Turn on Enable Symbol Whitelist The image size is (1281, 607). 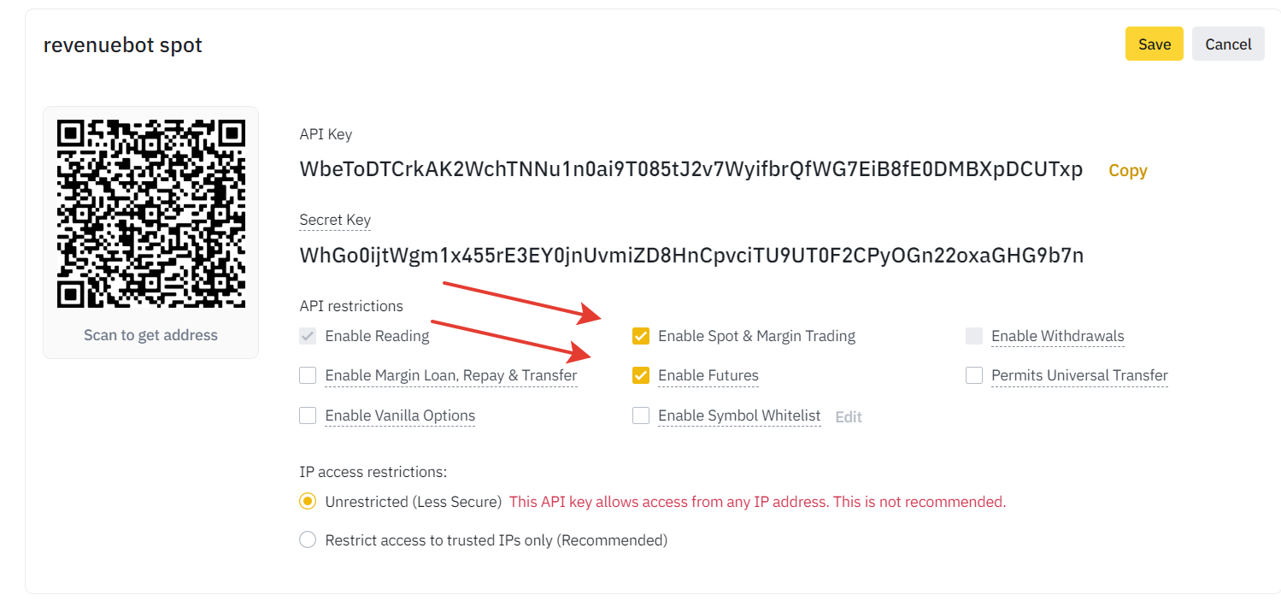(x=641, y=415)
